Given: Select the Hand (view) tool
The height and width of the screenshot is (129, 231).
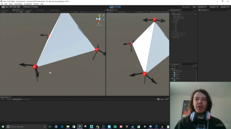Looking at the screenshot, I should [x=3, y=7].
